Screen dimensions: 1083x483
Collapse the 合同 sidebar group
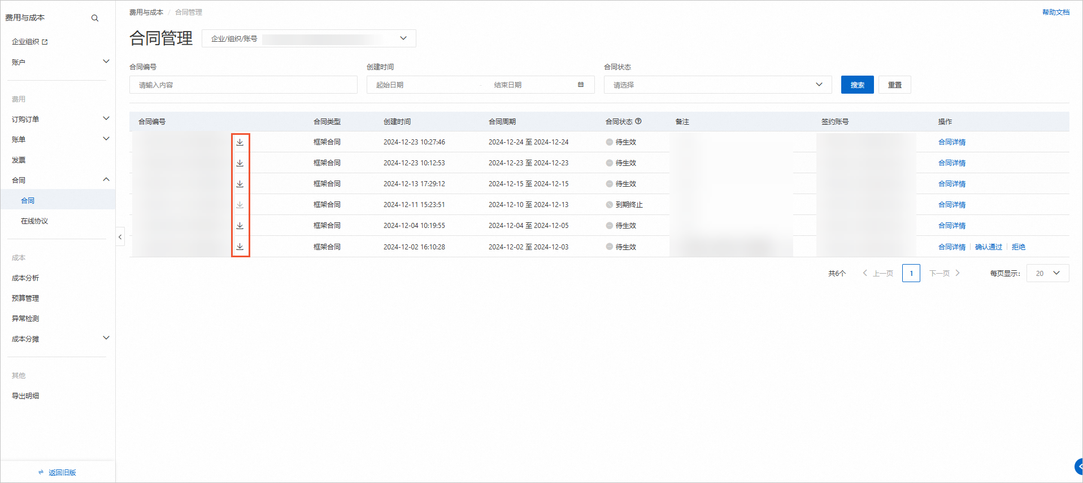click(106, 179)
